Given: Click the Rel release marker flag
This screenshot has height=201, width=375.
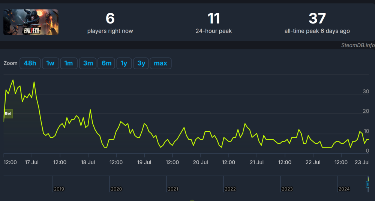Looking at the screenshot, I should tap(8, 113).
